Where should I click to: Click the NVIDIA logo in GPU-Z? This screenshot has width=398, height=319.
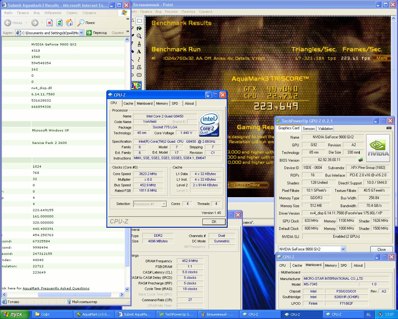pyautogui.click(x=378, y=148)
